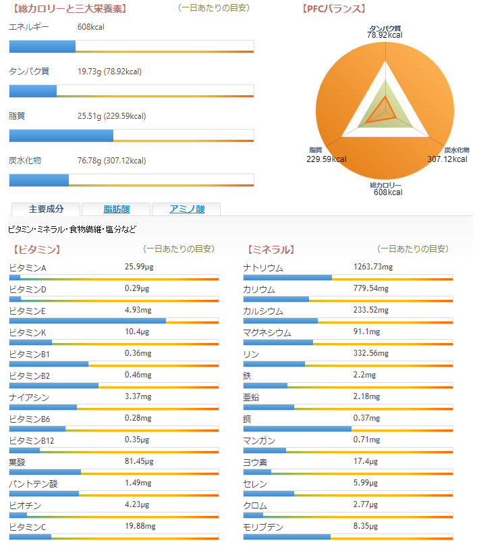The height and width of the screenshot is (549, 477).
Task: Open the アミノ酸 tab
Action: [x=186, y=209]
